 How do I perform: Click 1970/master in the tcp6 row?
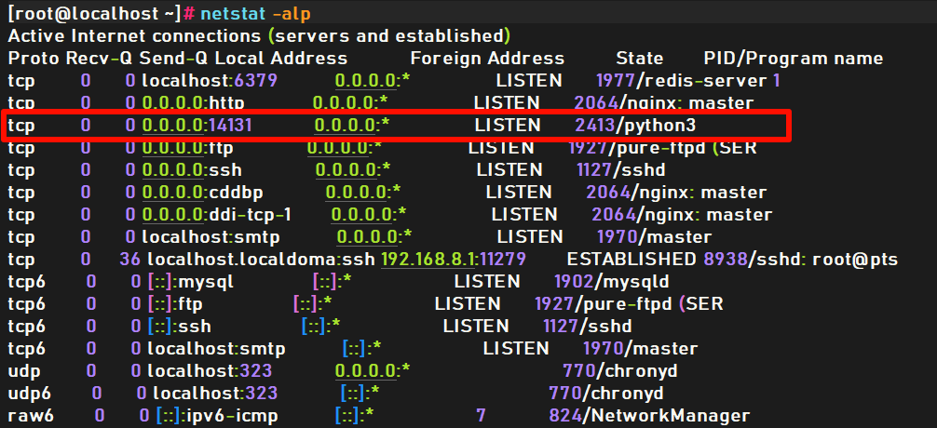click(641, 349)
